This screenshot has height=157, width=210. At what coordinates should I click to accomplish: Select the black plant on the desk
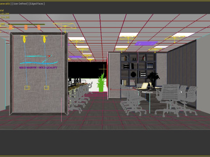(153, 80)
